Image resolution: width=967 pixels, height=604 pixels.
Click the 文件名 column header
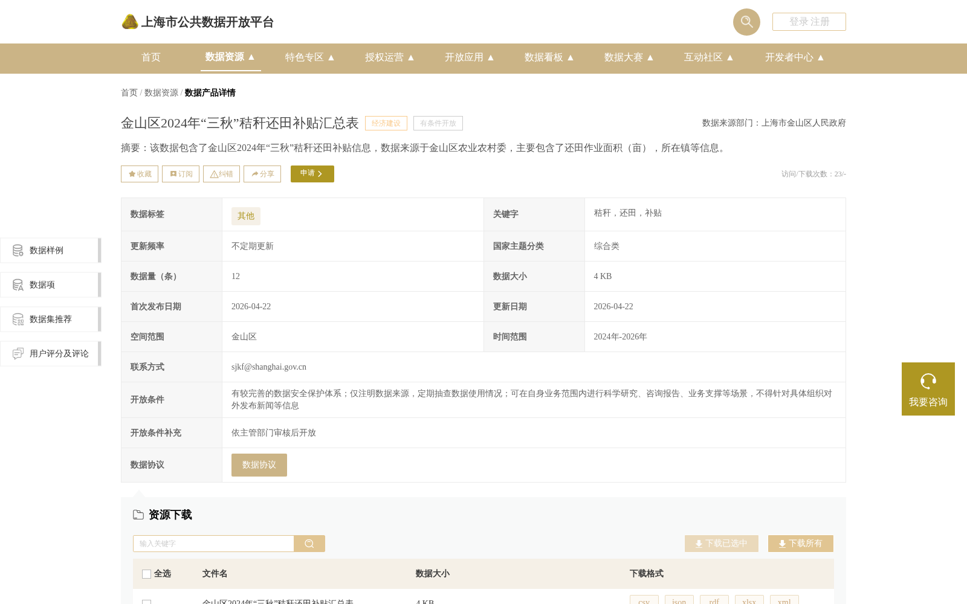point(215,574)
